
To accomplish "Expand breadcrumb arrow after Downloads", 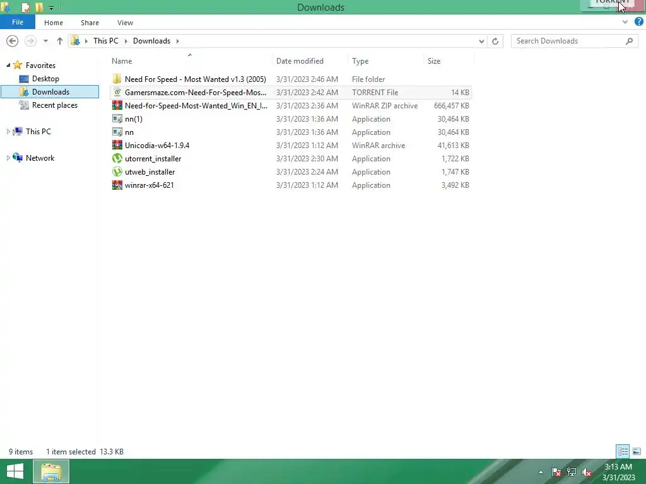I will click(177, 41).
